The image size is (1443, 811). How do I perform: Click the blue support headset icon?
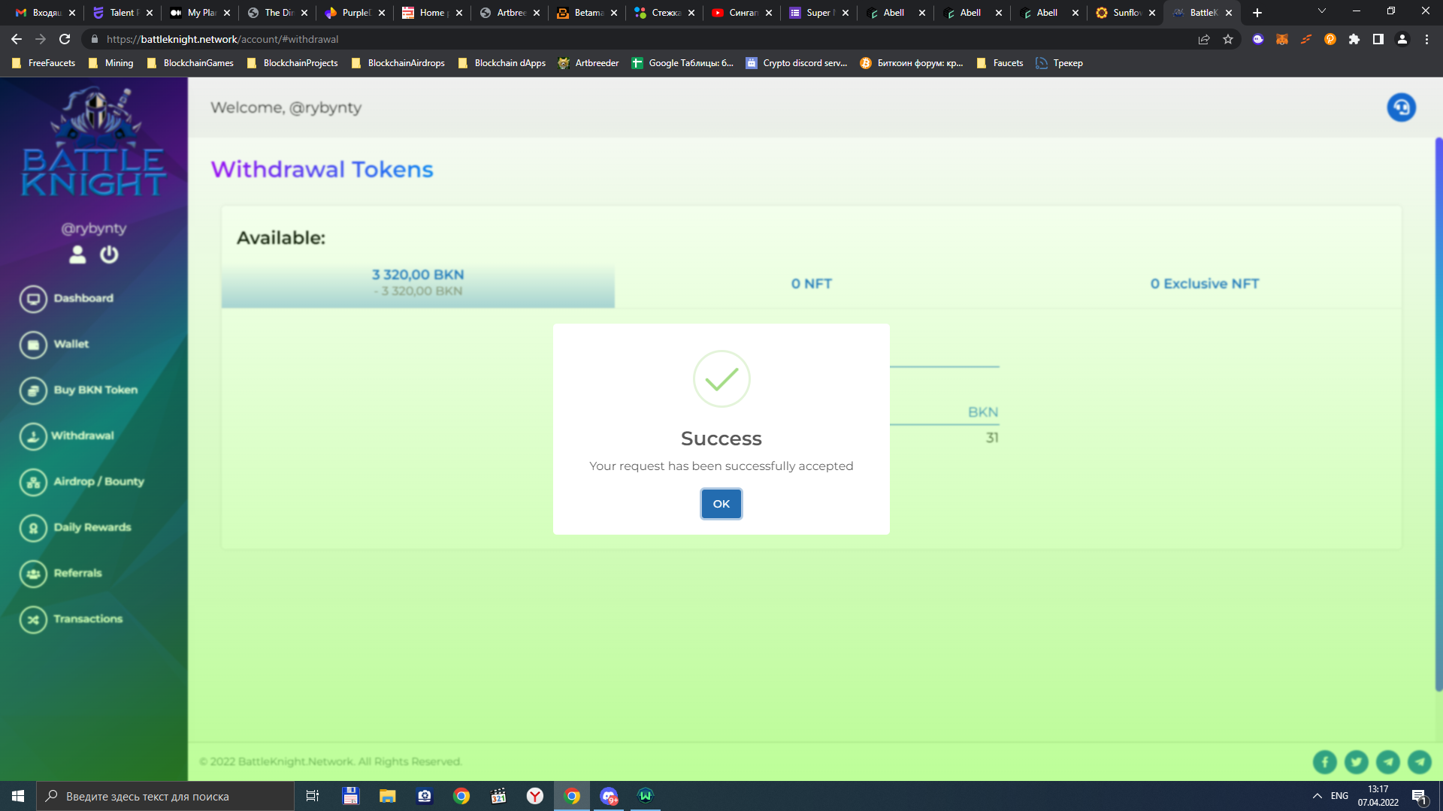point(1401,107)
